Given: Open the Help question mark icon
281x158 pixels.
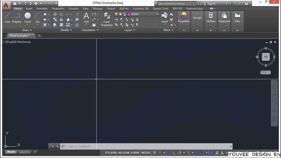Looking at the screenshot, I should 247,4.
